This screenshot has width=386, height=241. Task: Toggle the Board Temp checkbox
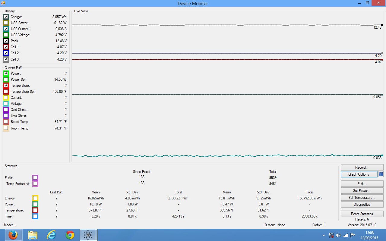pyautogui.click(x=6, y=122)
